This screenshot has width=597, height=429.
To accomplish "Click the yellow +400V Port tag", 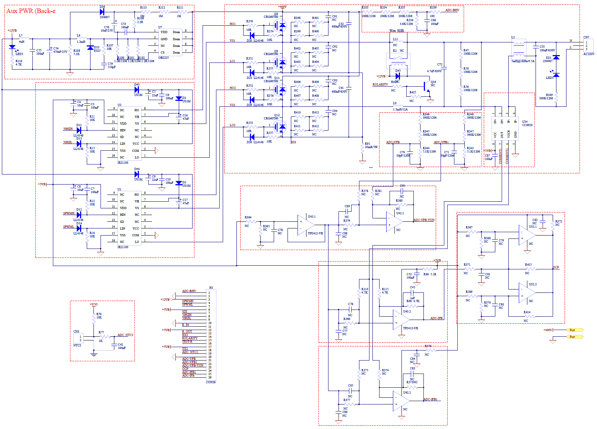I will click(574, 330).
